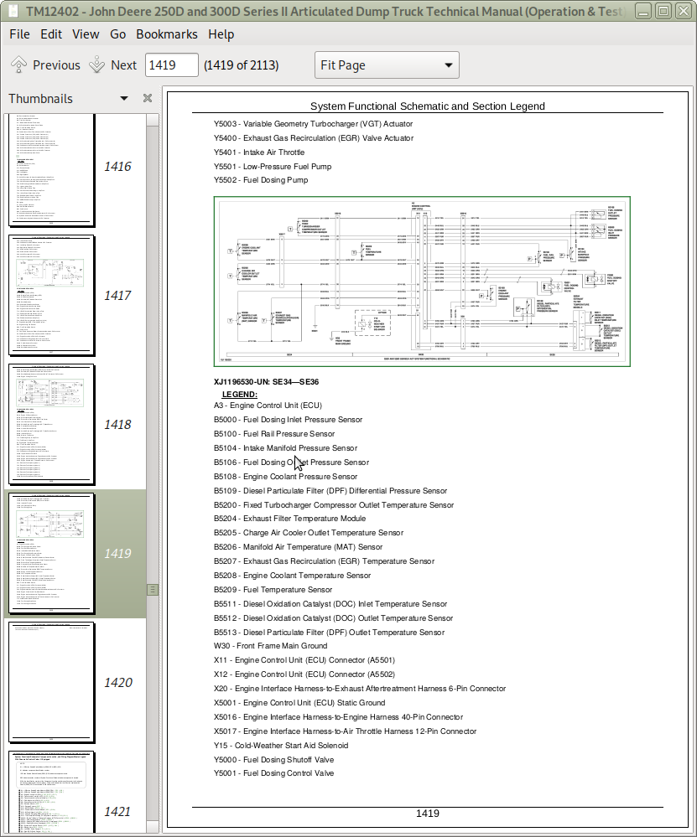This screenshot has height=837, width=697.
Task: Click 'Y5003 - Variable Geometry Turbocharger (VGT) Actuator'
Action: point(313,124)
